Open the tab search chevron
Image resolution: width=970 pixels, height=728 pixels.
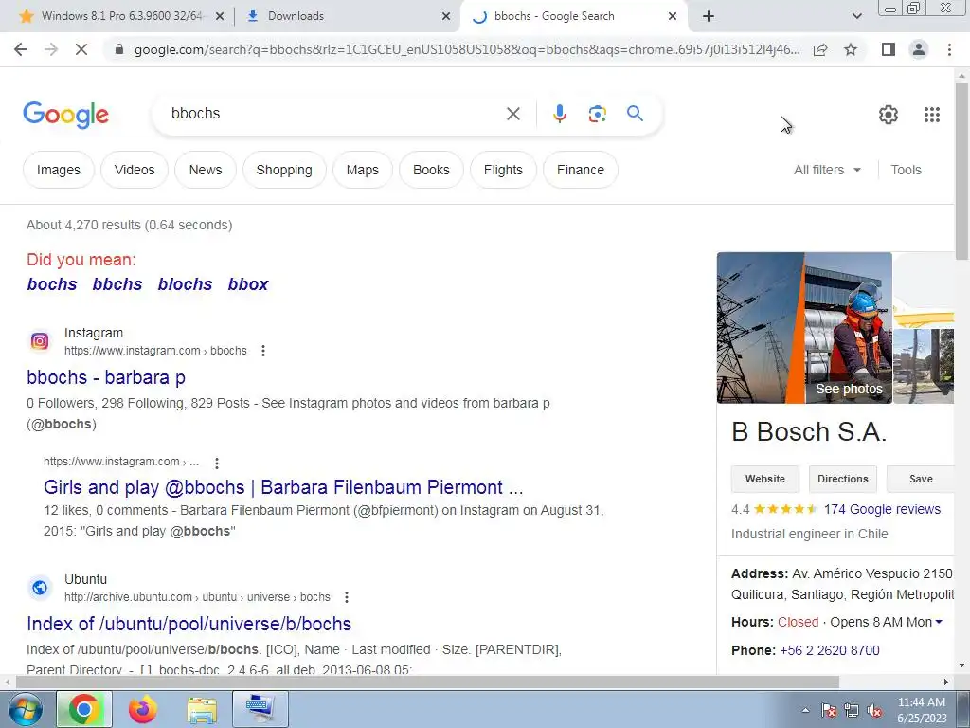(x=856, y=16)
